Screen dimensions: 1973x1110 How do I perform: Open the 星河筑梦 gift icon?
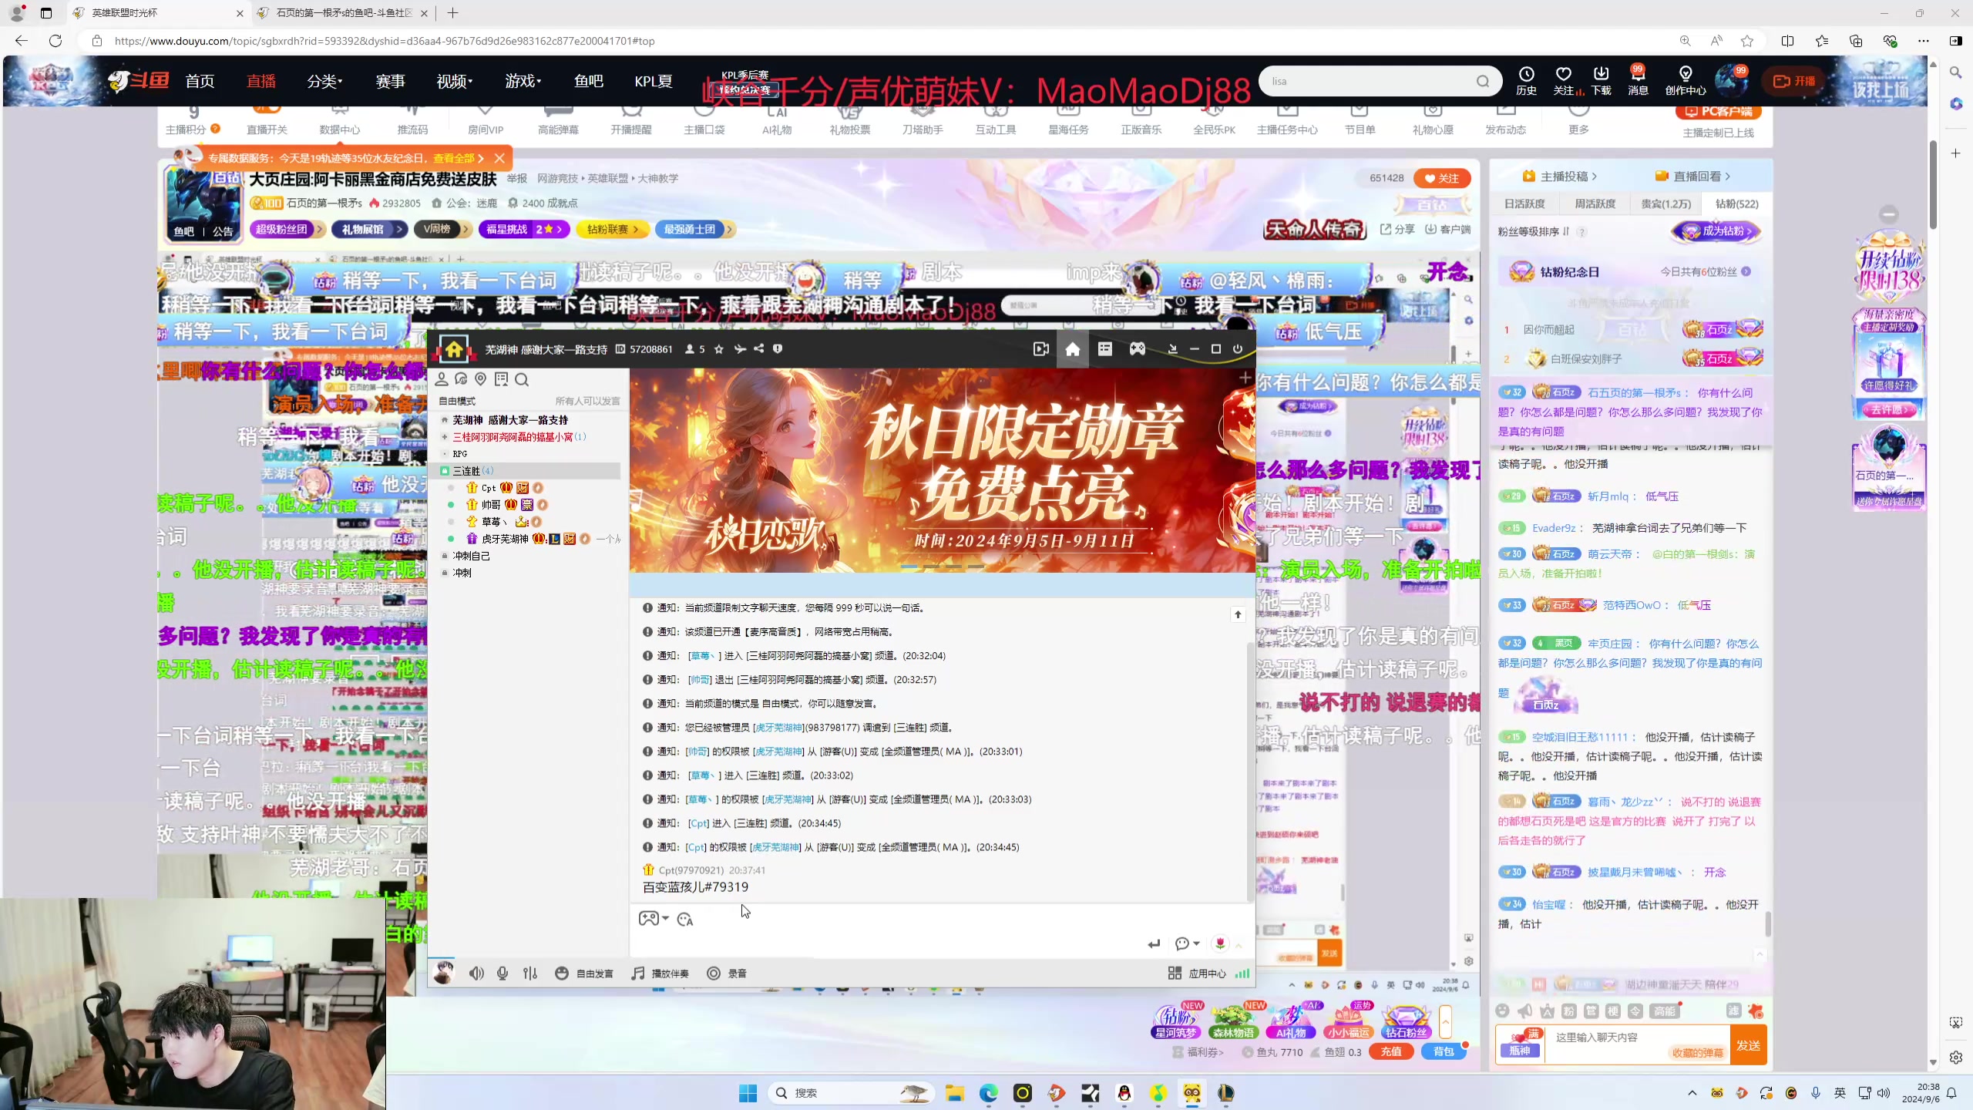[x=1175, y=1021]
